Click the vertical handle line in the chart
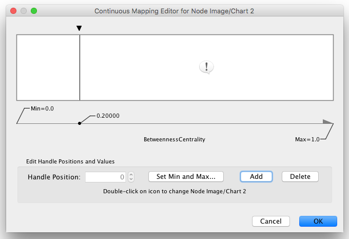Viewport: 349px width, 239px height. click(x=80, y=67)
